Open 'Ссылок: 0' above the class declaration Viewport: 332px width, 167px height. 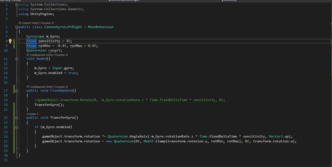coord(47,23)
